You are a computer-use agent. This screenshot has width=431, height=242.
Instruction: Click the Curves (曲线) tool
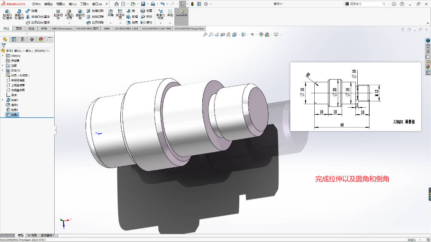[x=170, y=13]
